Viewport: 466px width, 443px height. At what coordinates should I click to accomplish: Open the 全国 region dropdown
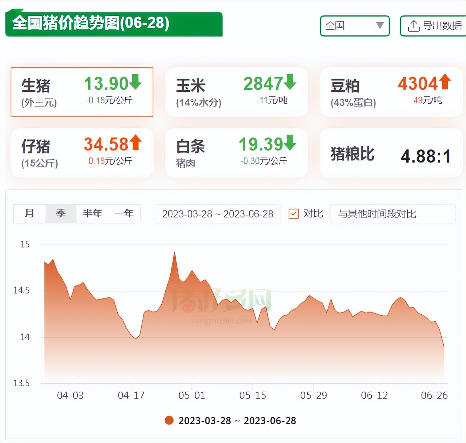pos(355,26)
